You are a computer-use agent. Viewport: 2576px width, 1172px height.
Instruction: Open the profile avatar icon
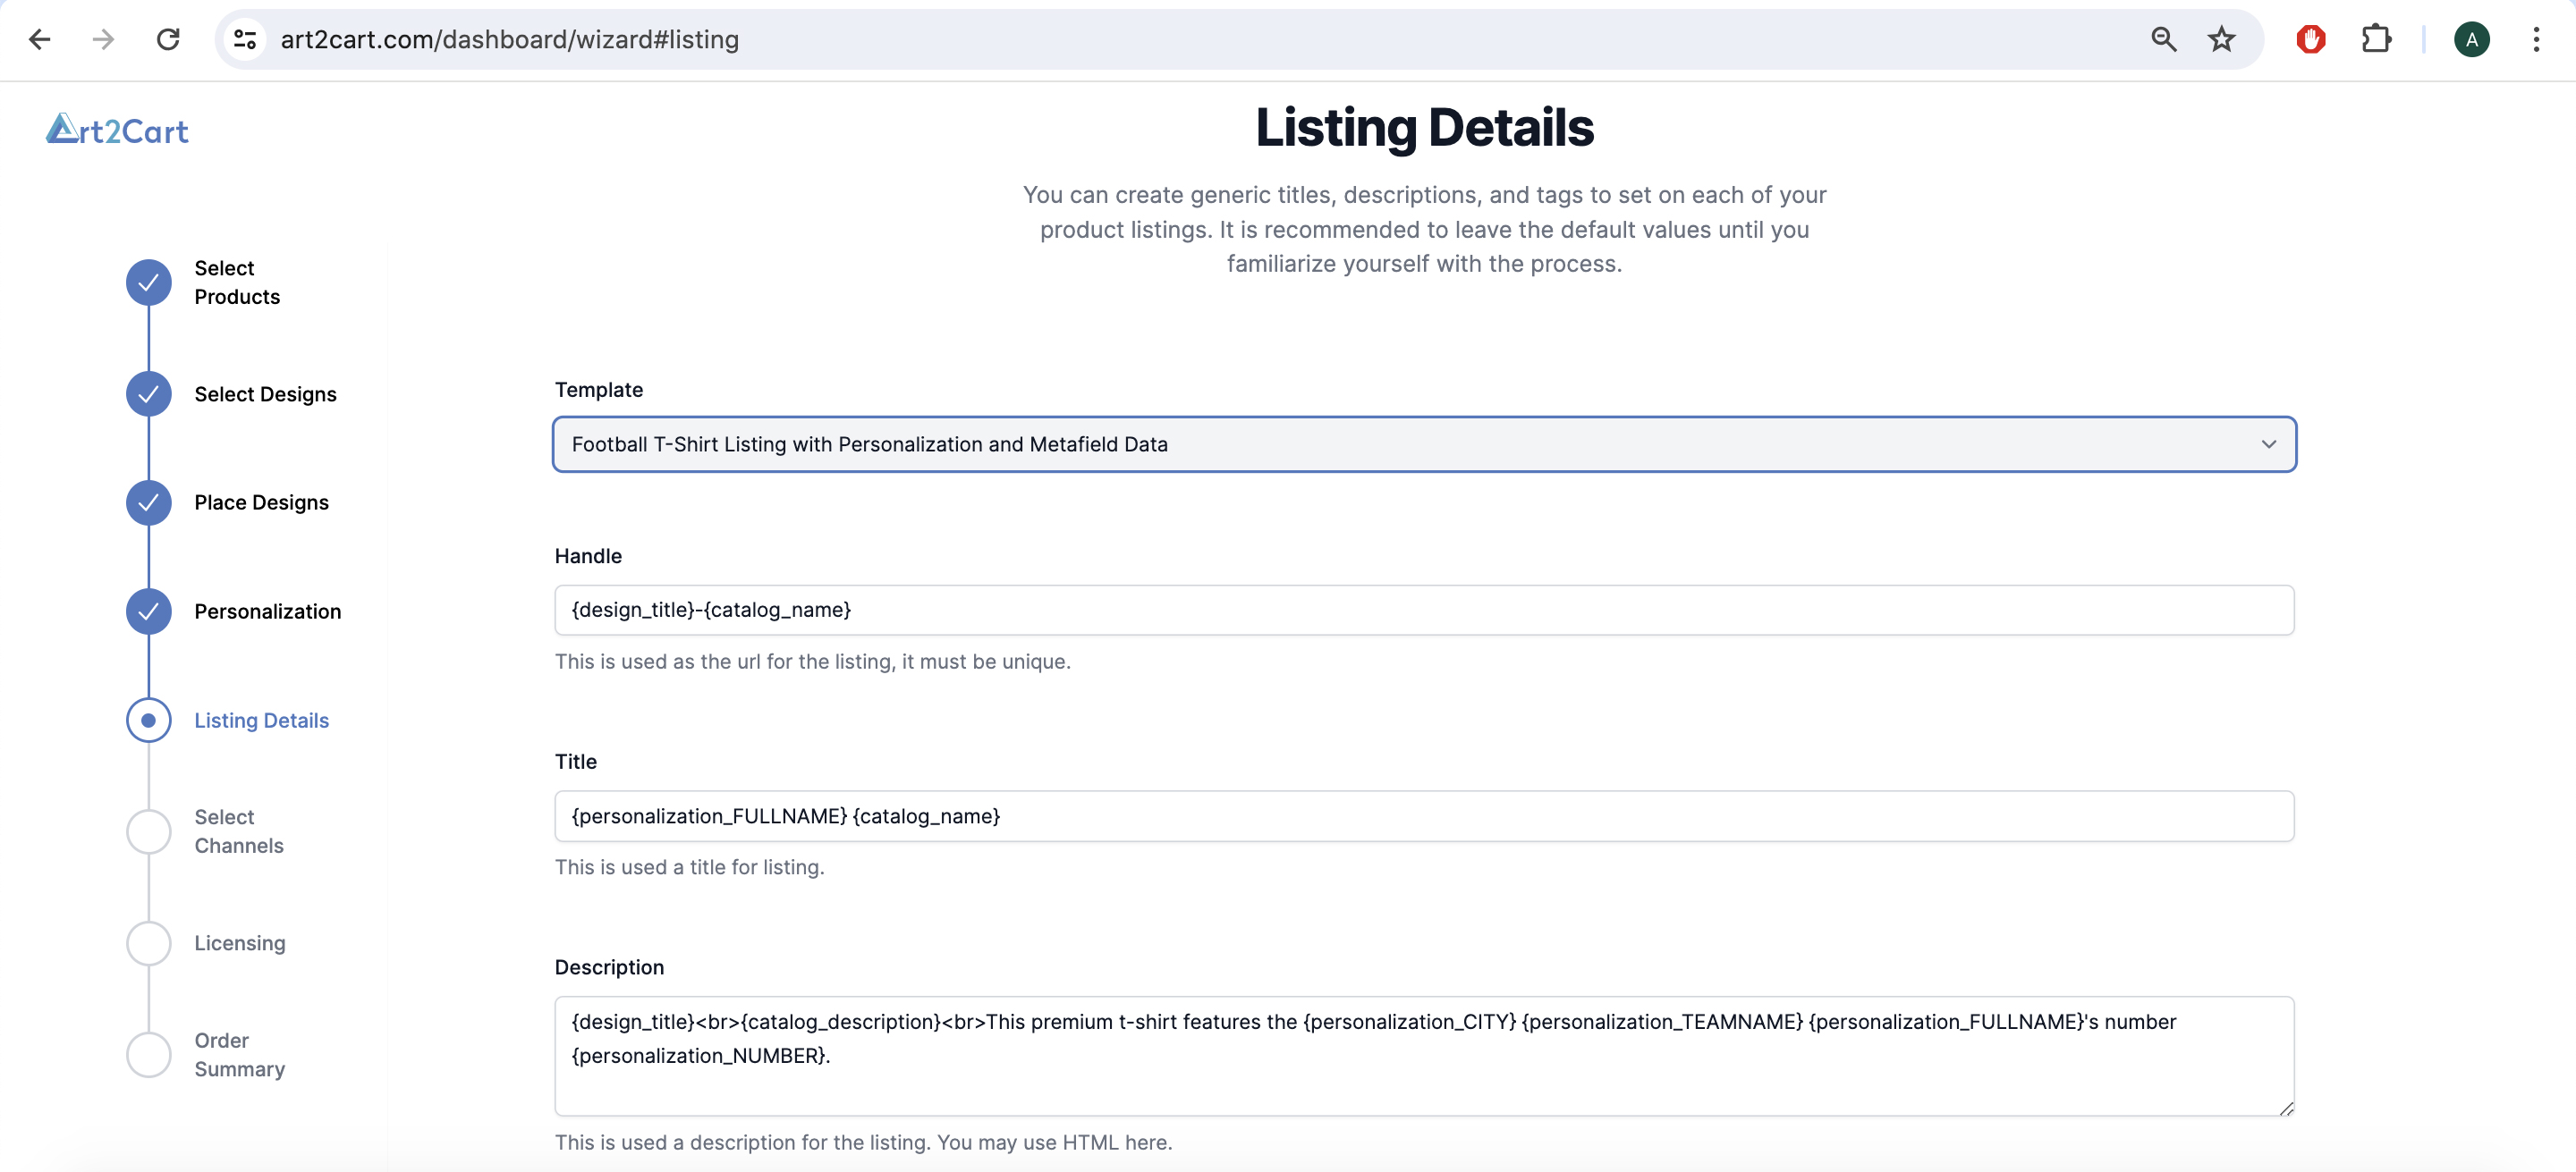pos(2471,39)
